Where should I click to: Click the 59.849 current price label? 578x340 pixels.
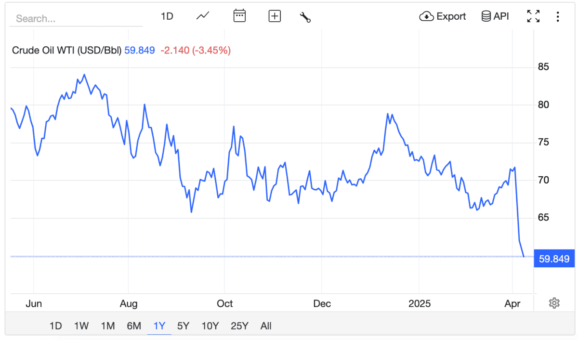pos(554,259)
